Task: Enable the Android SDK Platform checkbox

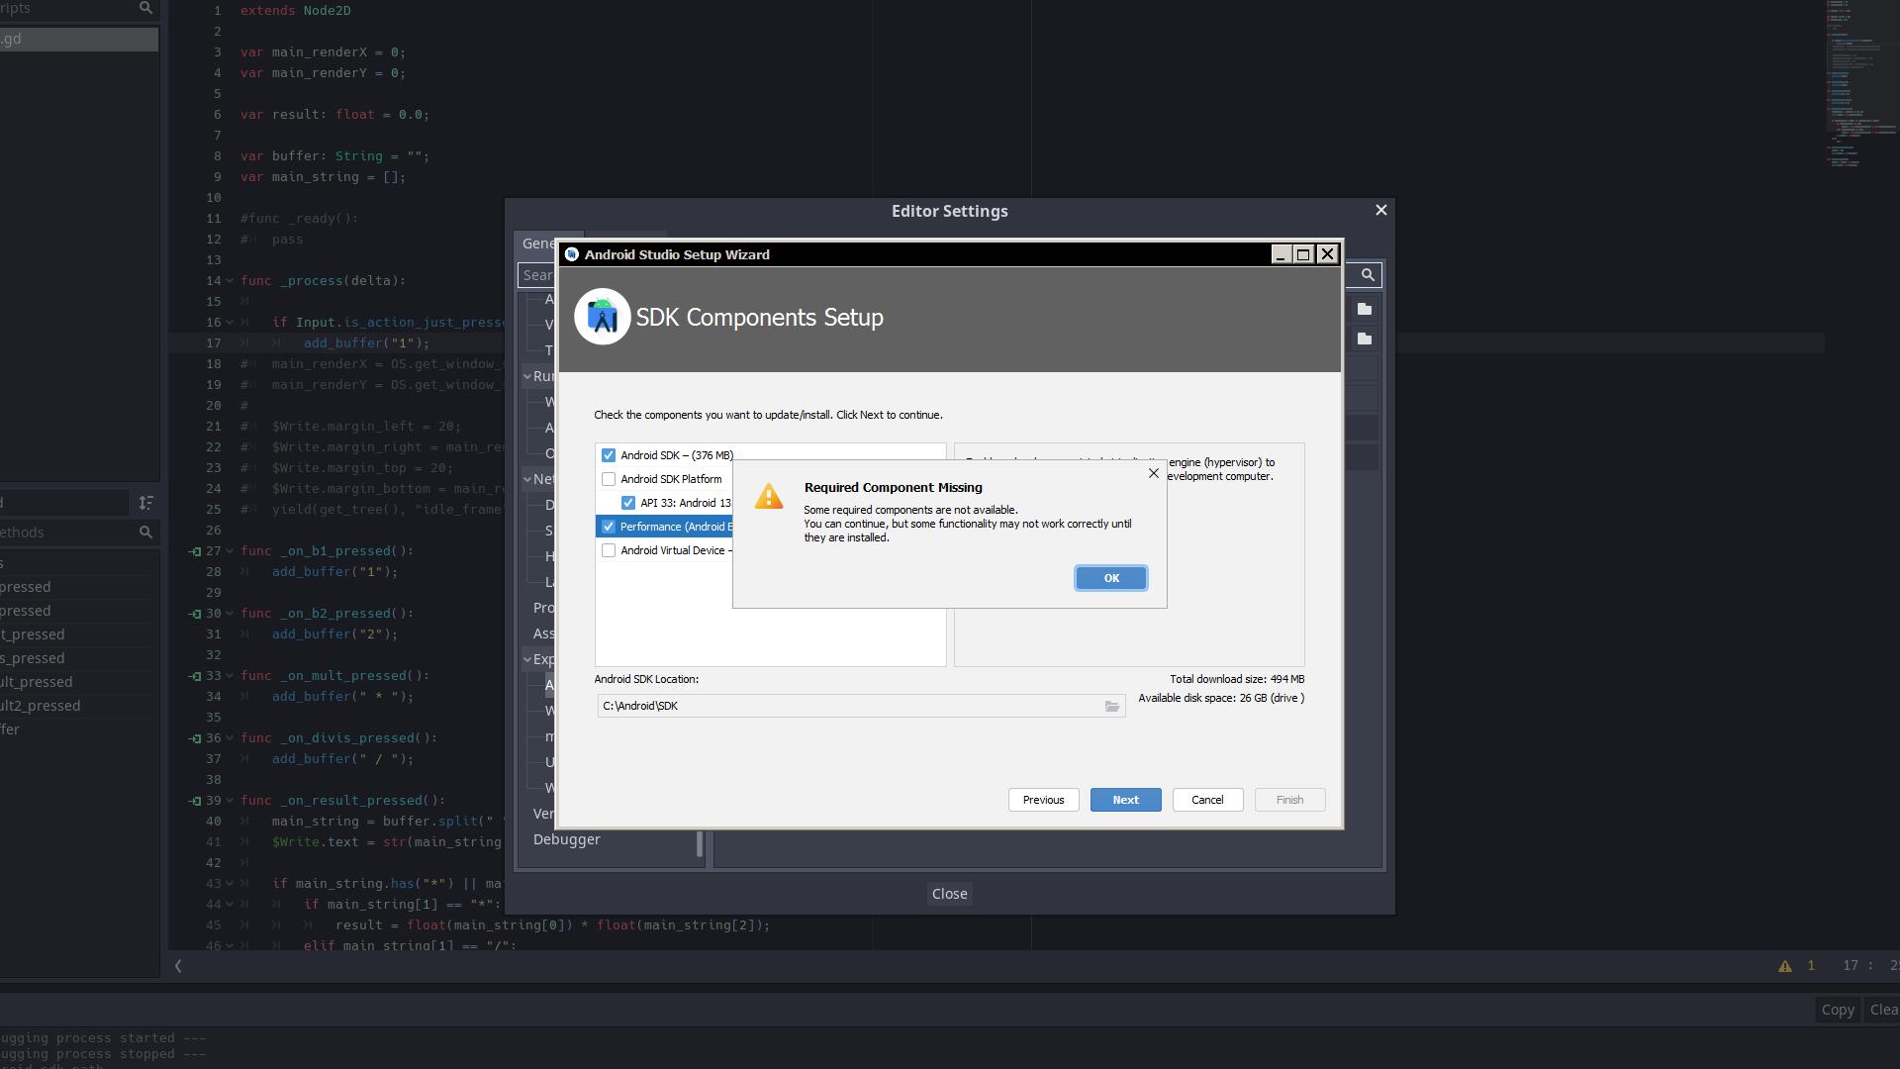Action: point(609,479)
